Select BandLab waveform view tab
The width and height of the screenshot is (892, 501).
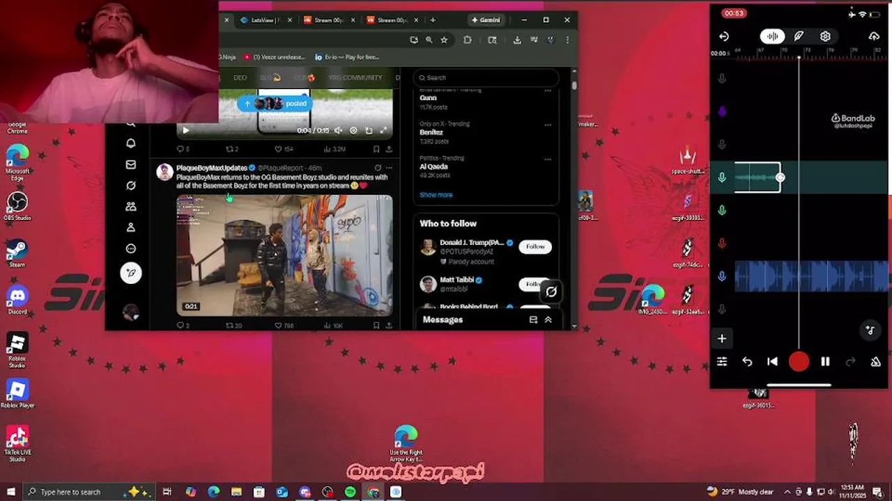point(772,36)
